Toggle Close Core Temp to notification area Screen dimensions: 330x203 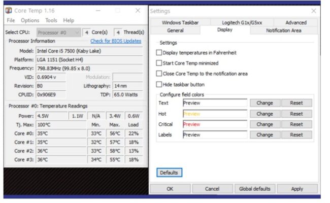coord(159,74)
